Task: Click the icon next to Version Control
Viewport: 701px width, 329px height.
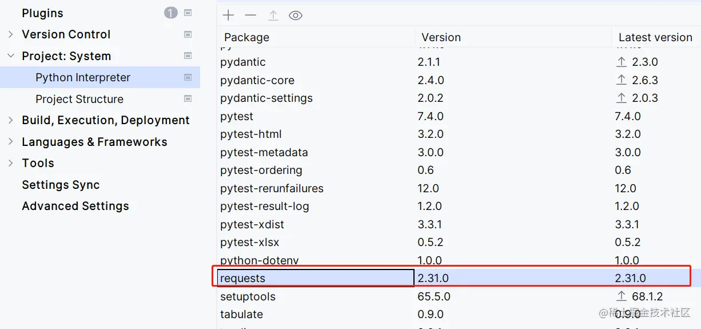Action: [188, 34]
